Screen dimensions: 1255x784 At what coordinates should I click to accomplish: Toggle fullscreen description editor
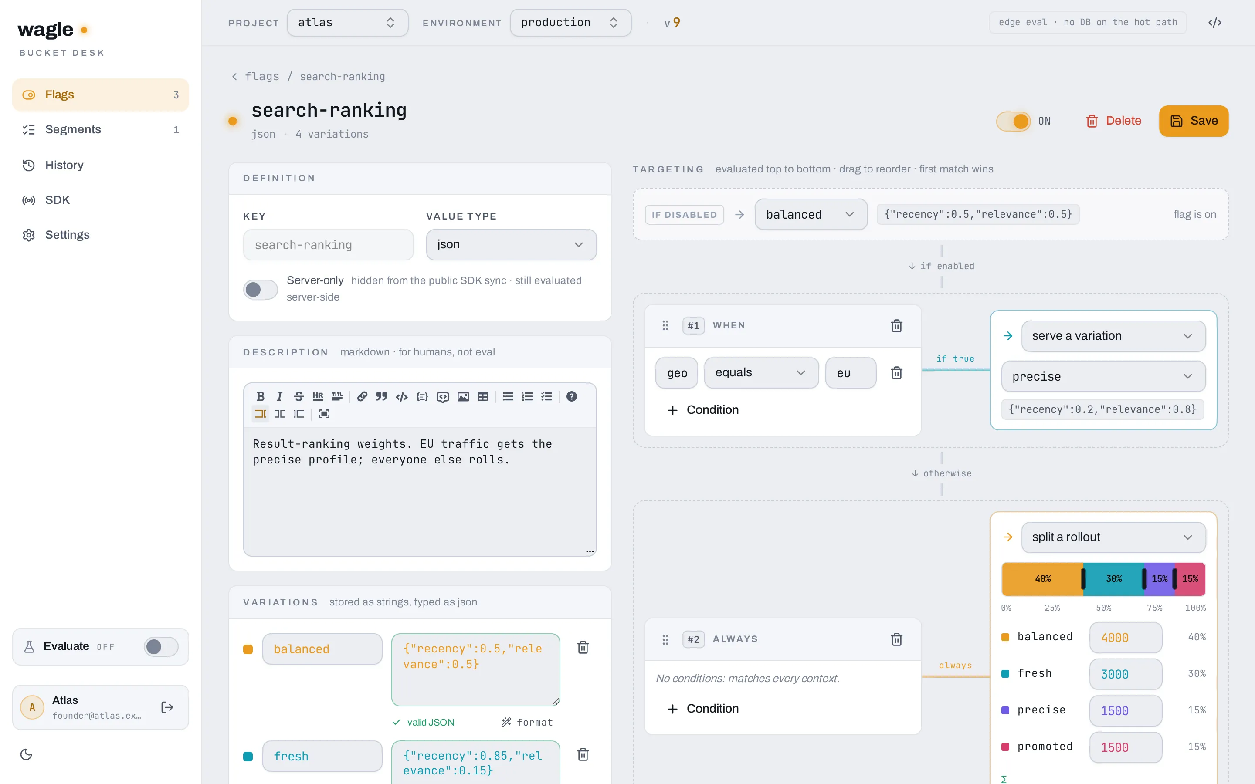coord(324,414)
